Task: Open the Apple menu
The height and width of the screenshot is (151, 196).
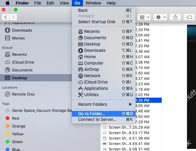Action: point(8,3)
